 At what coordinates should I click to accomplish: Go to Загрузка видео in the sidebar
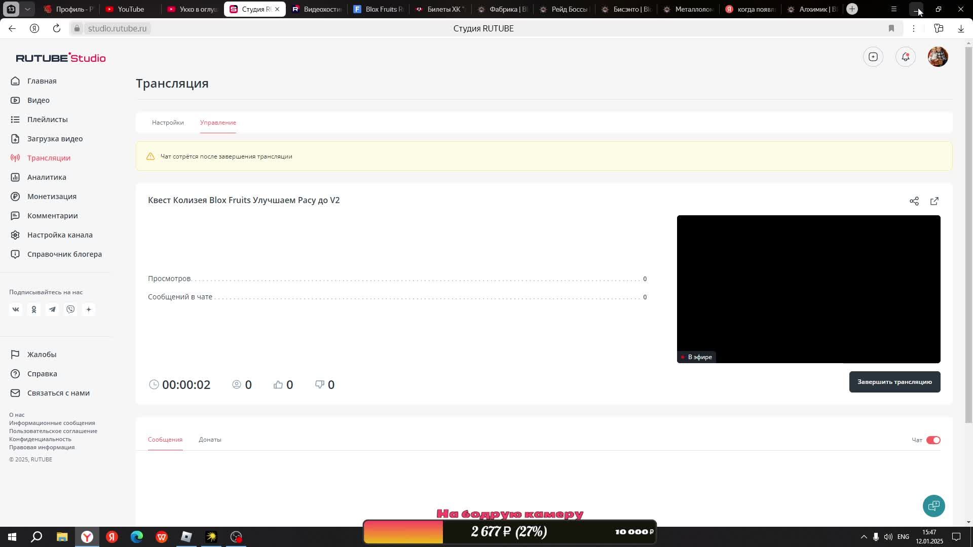[x=55, y=139]
